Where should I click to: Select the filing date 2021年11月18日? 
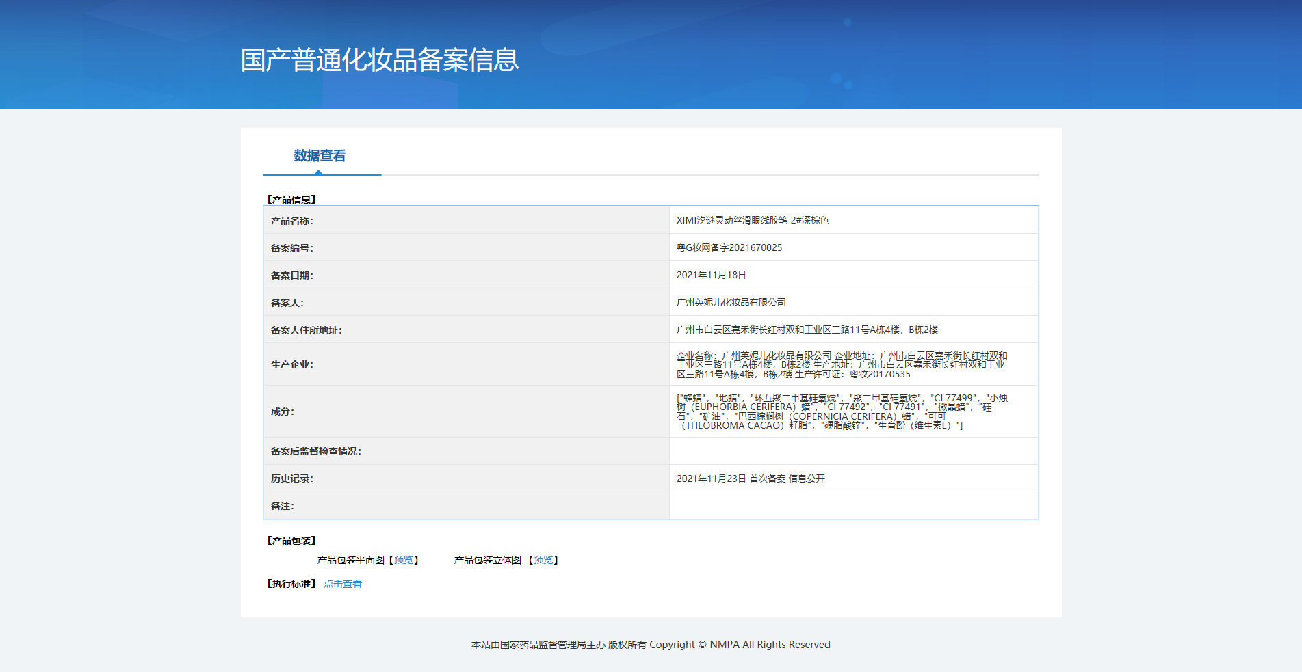[712, 275]
